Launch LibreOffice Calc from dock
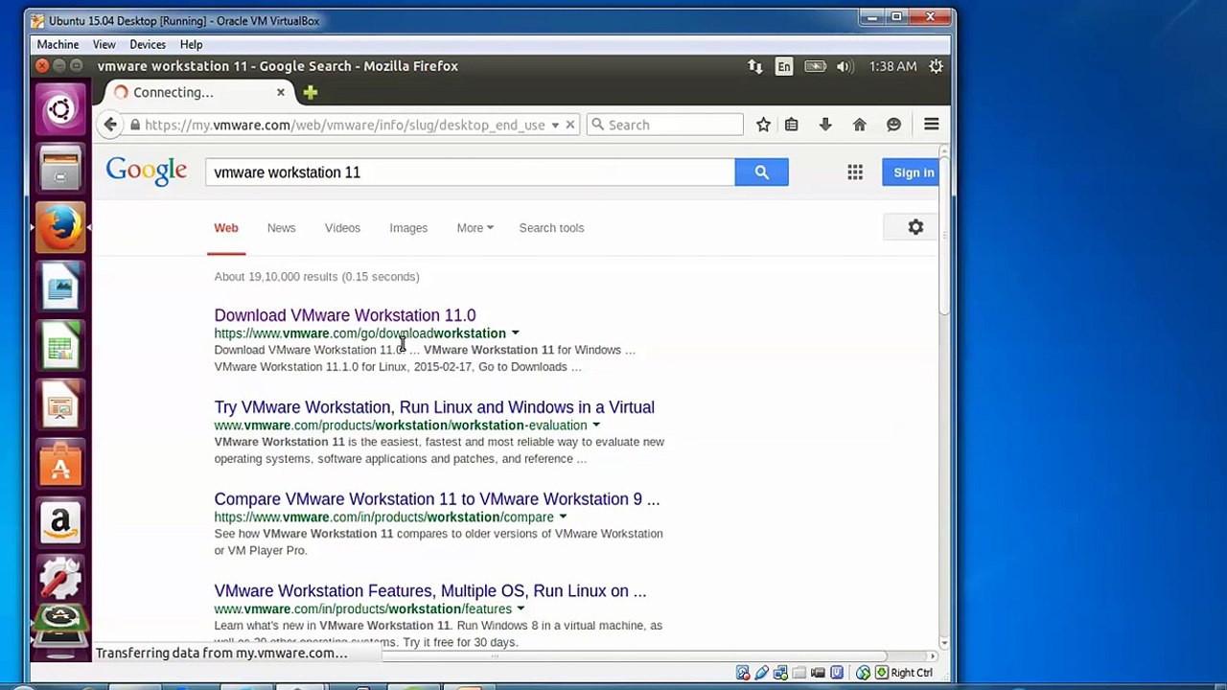The width and height of the screenshot is (1227, 690). tap(60, 347)
